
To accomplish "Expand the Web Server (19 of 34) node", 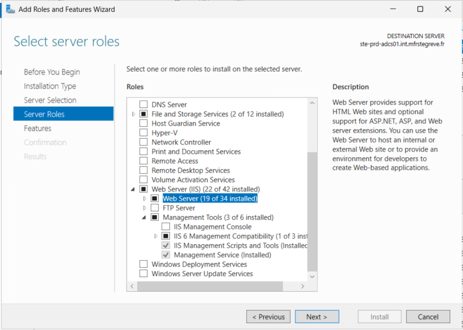I will (145, 198).
